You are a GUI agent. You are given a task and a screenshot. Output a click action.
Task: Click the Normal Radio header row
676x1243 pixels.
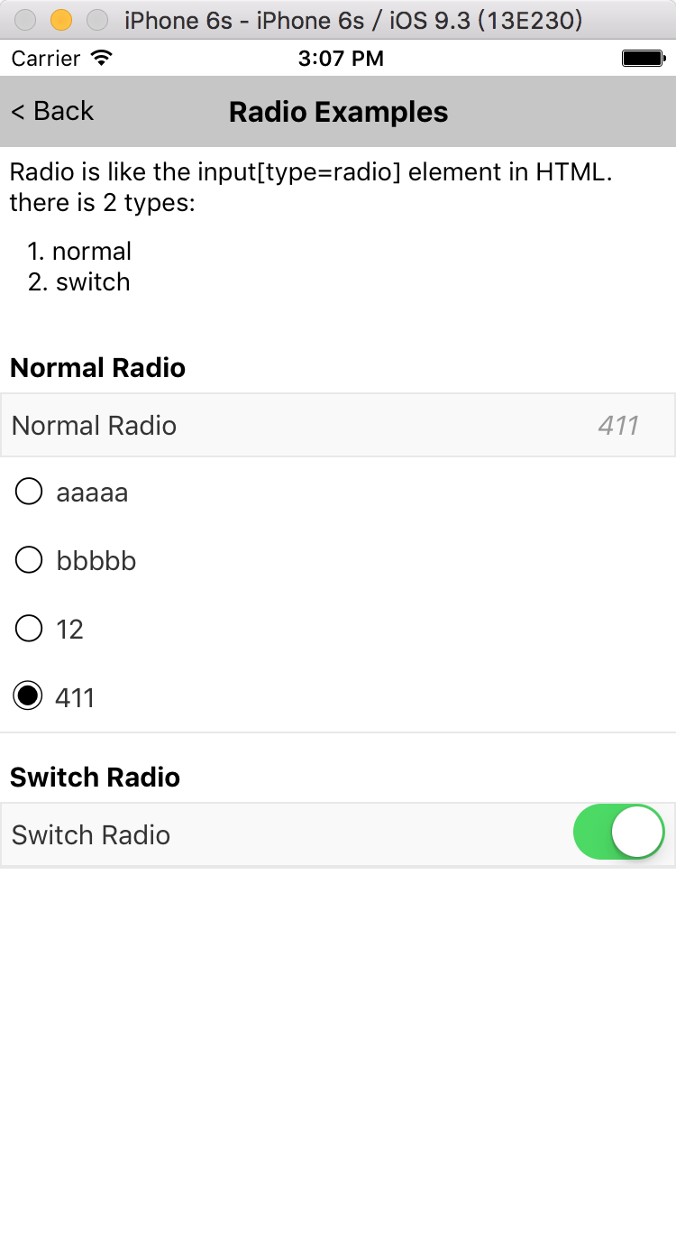coord(338,425)
